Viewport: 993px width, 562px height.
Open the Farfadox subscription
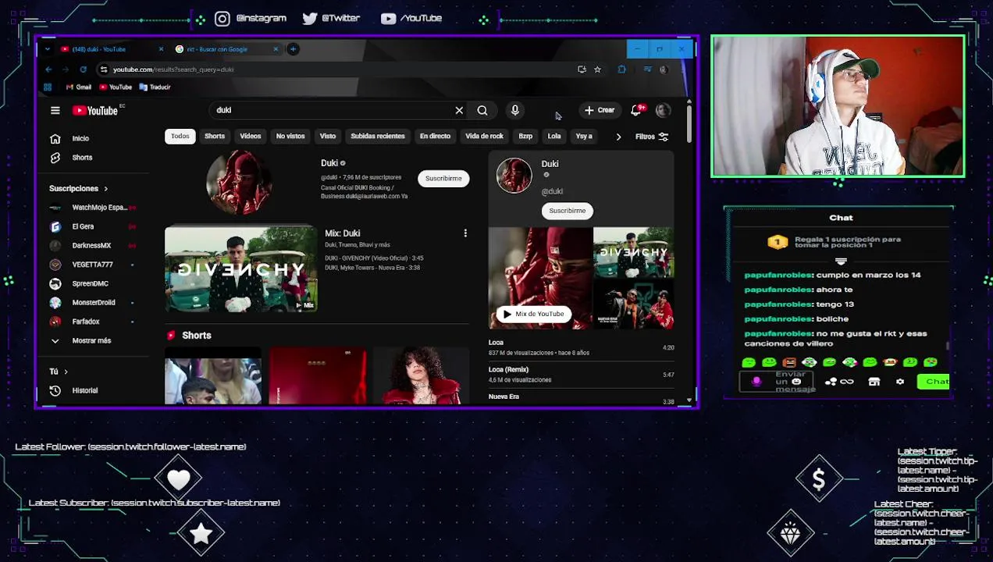tap(92, 322)
